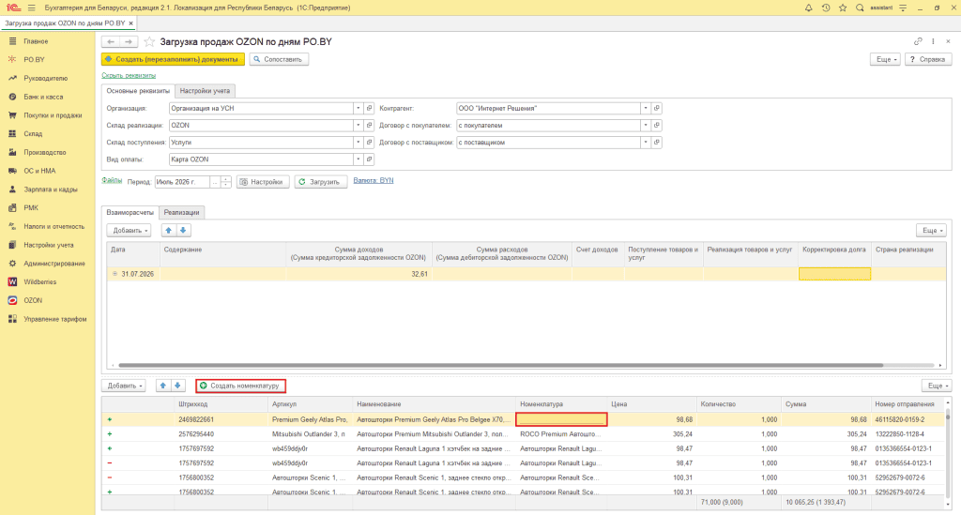Viewport: 961px width, 515px height.
Task: Copy link to this form icon
Action: 918,41
